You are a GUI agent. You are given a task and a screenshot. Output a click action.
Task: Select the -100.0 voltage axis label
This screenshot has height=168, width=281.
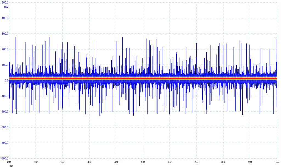pos(5,96)
